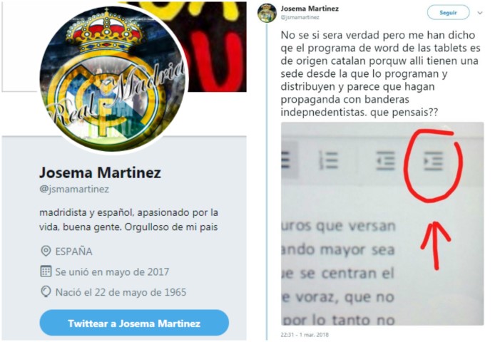Click small Real Madrid avatar in tweet header
This screenshot has height=342, width=495.
(x=267, y=13)
